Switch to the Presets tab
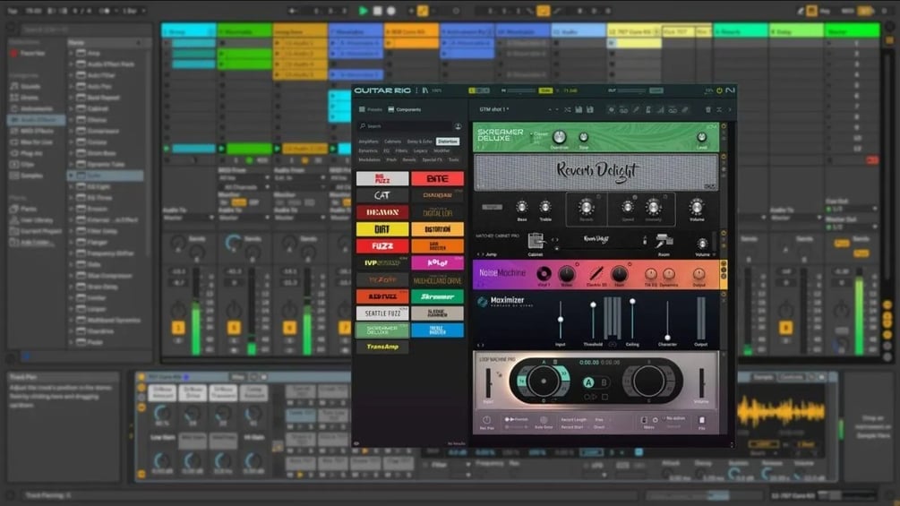Screen dimensions: 900x506 [x=370, y=109]
